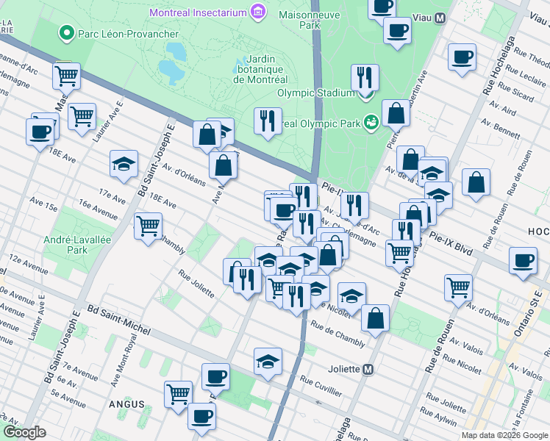Select shopping bag marker near Av. de la S label
The height and width of the screenshot is (441, 550).
410,159
